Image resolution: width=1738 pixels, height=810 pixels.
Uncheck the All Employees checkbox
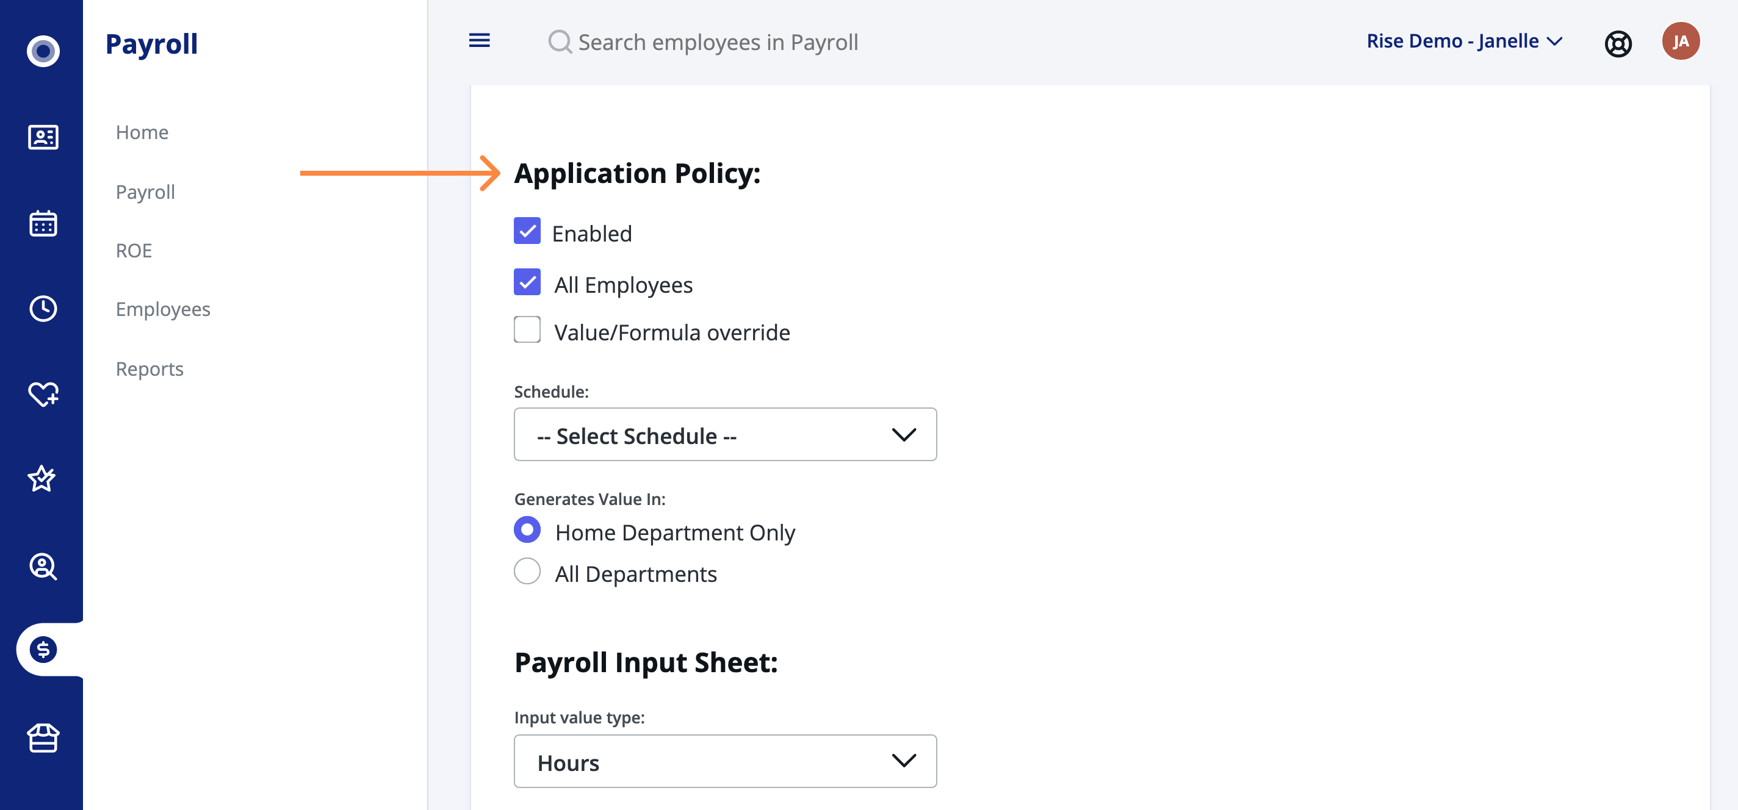click(527, 282)
